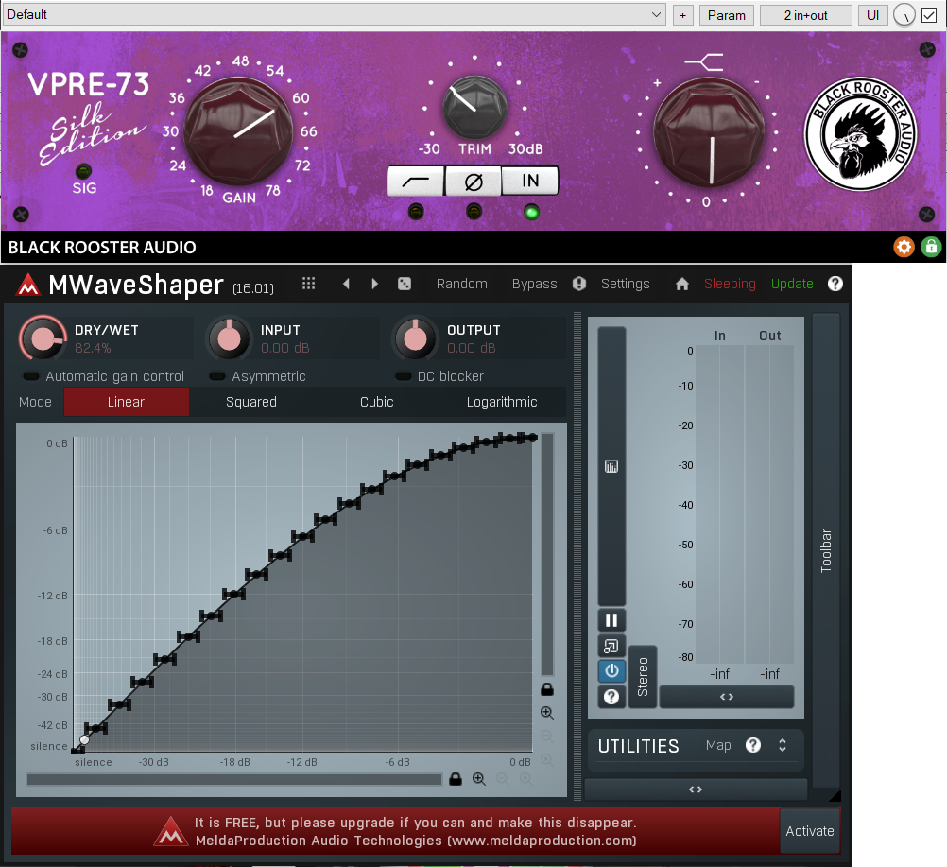Screen dimensions: 947x867
Task: Click the vertical Stereo button
Action: [643, 677]
